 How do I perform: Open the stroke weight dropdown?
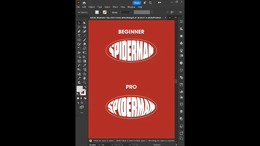tap(131, 12)
